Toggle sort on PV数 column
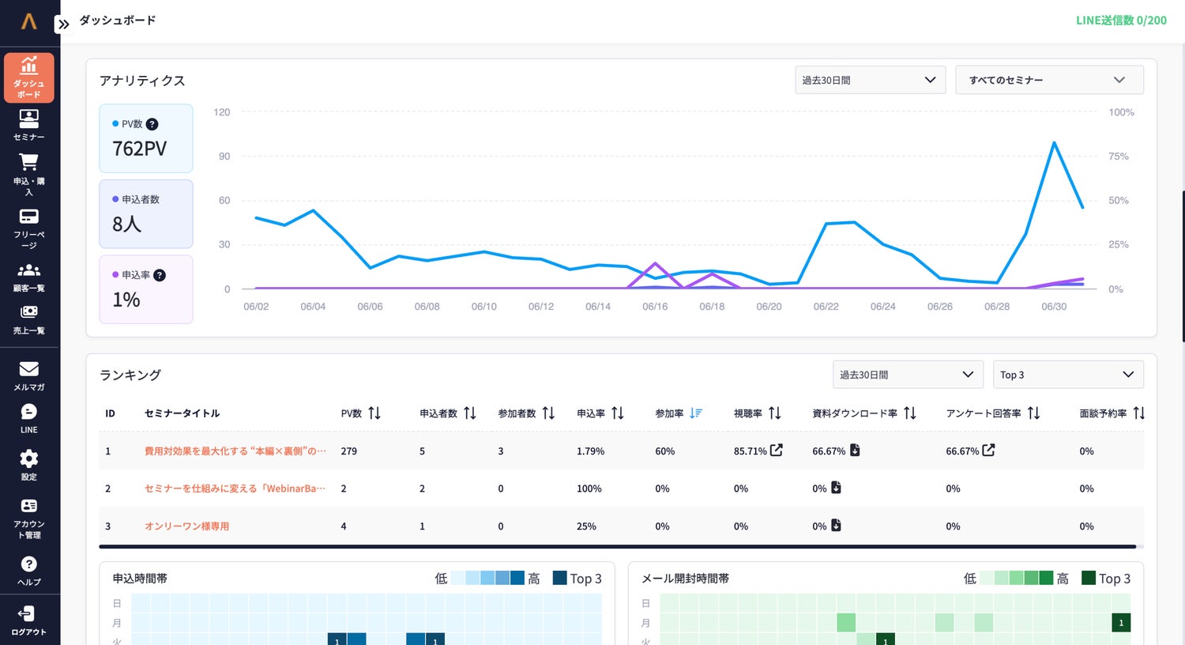The height and width of the screenshot is (645, 1185). coord(374,413)
